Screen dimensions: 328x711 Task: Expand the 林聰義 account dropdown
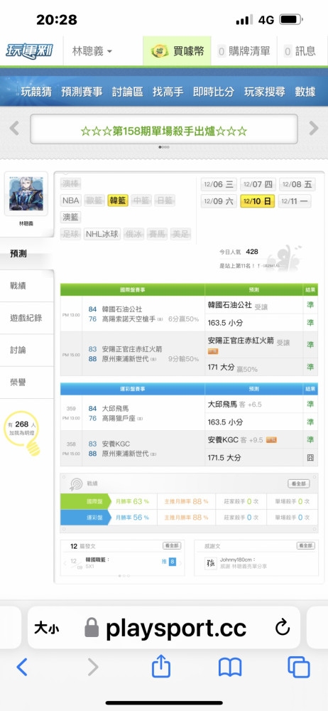pyautogui.click(x=92, y=50)
